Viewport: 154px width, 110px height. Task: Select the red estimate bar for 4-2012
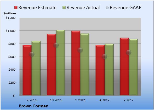click(x=100, y=70)
